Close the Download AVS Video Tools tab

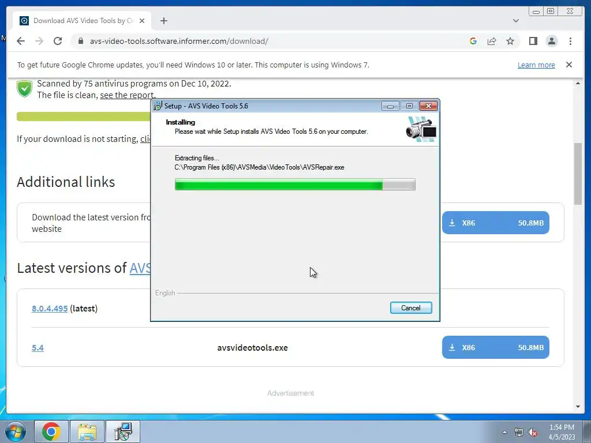(142, 21)
